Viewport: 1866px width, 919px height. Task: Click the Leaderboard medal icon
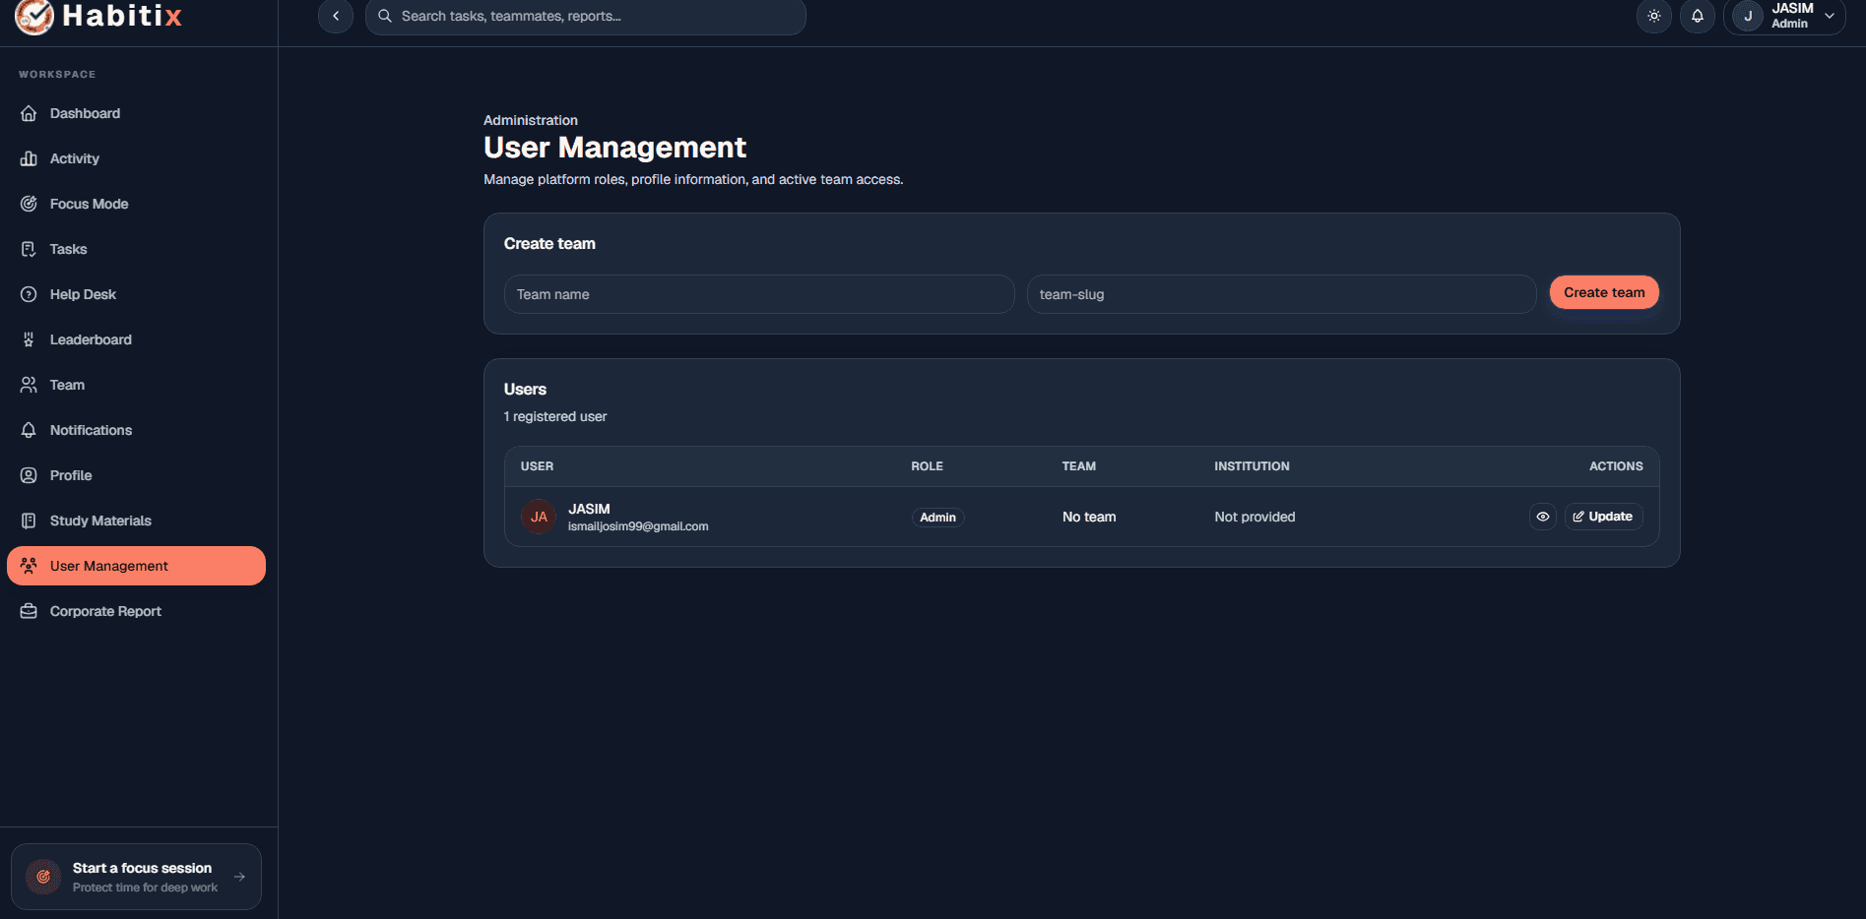tap(29, 339)
